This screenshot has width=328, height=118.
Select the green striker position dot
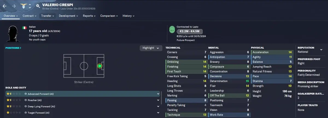[x=99, y=66]
